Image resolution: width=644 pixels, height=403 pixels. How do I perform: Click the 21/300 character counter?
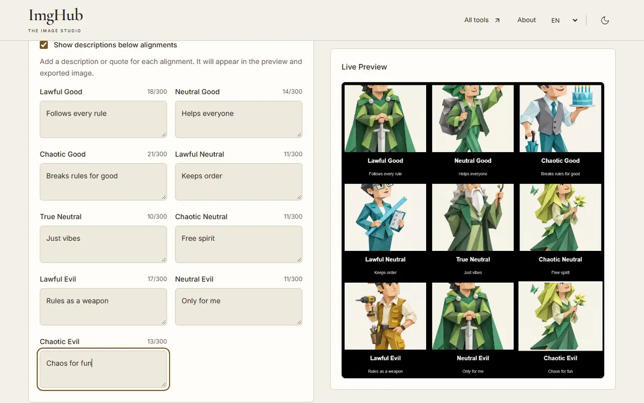pos(157,154)
